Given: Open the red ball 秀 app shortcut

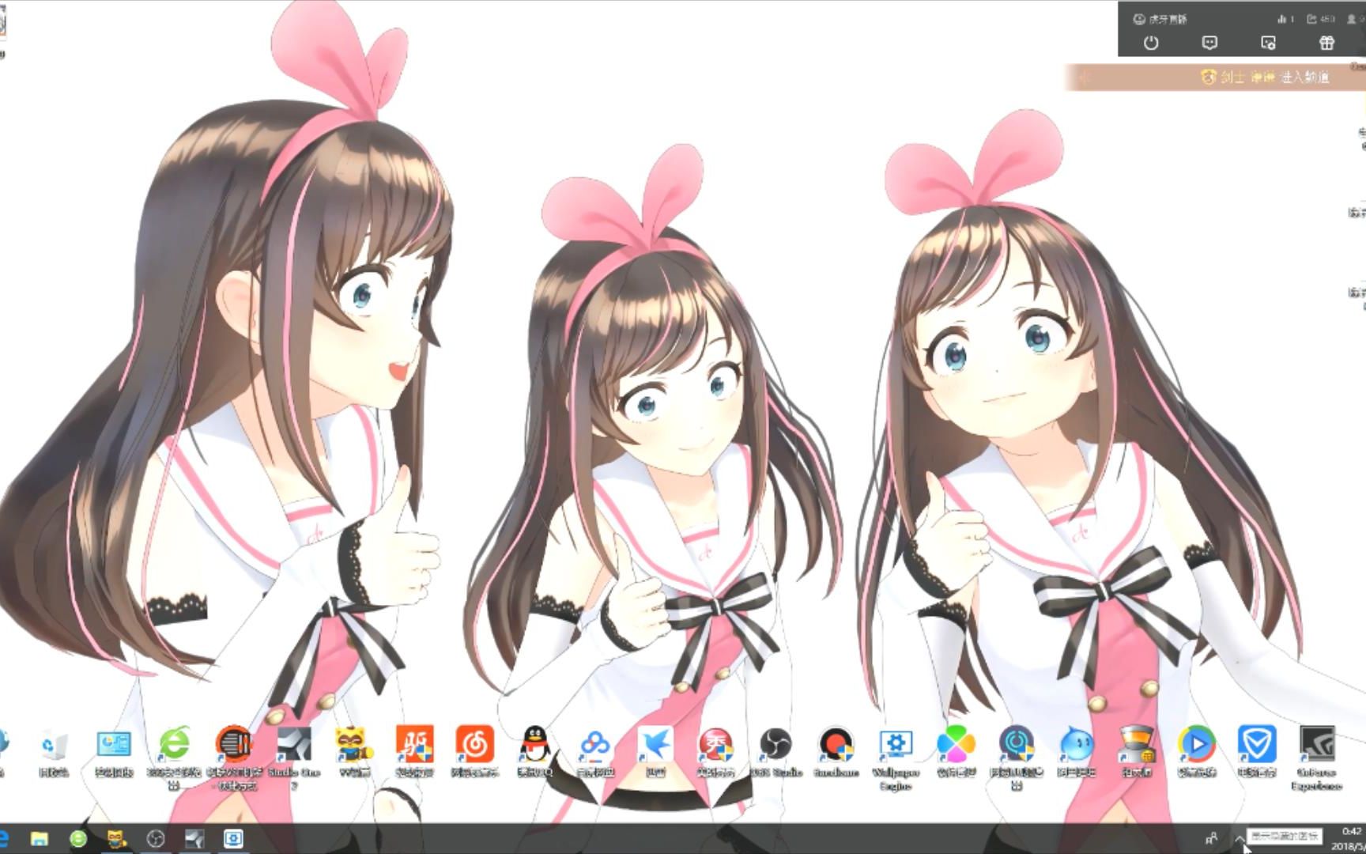Looking at the screenshot, I should 715,753.
